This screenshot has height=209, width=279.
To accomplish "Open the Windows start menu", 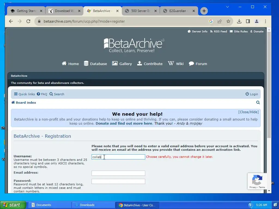I will (13, 205).
